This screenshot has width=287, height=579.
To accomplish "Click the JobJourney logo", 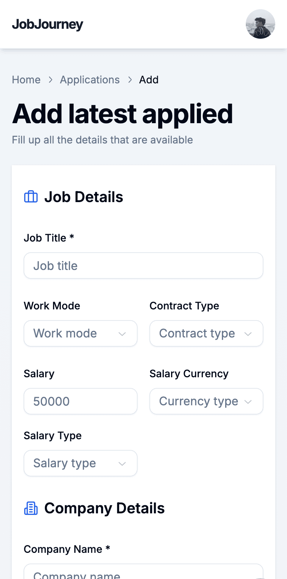I will coord(47,24).
